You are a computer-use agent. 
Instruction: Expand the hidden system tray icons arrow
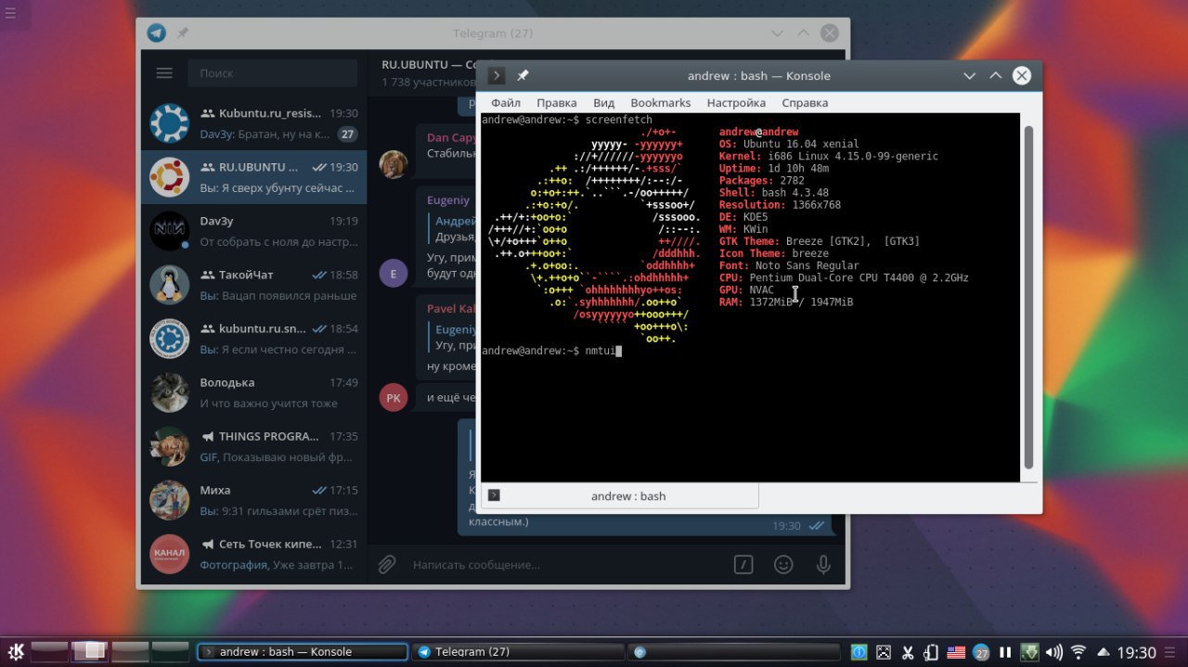[x=1103, y=652]
